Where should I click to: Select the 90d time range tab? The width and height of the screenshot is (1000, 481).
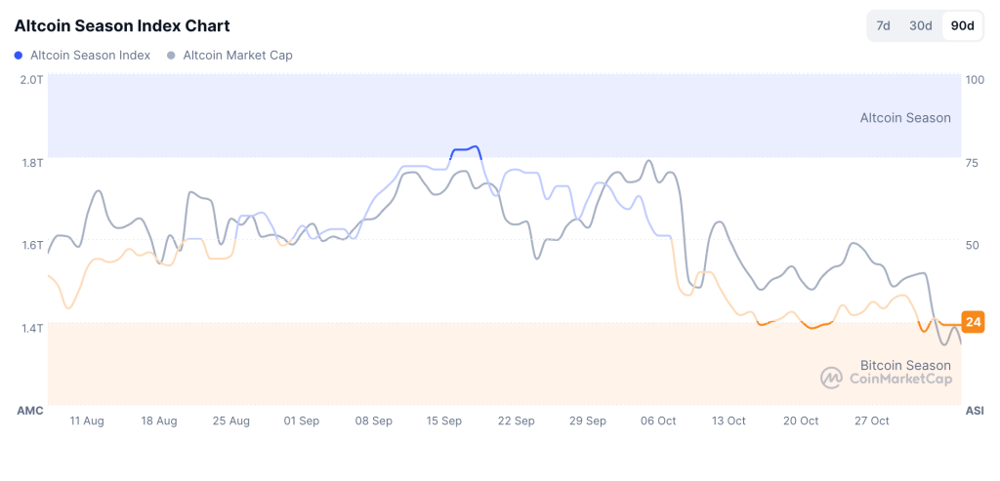click(x=962, y=26)
